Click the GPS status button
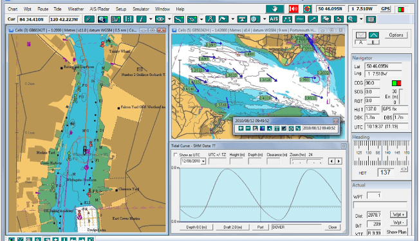The height and width of the screenshot is (241, 419). [386, 9]
